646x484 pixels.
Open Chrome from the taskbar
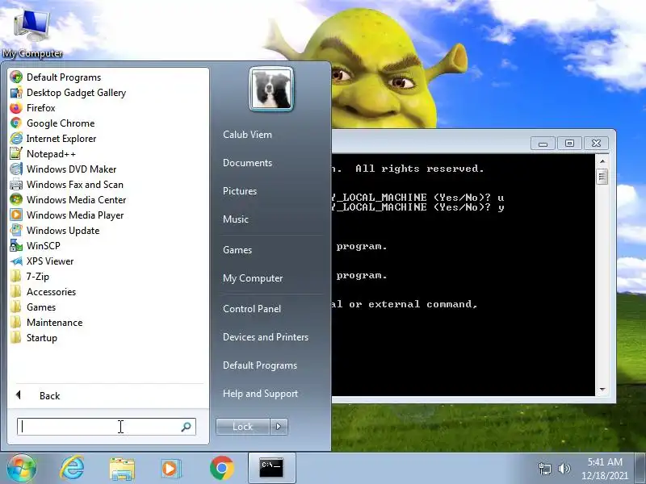point(221,469)
